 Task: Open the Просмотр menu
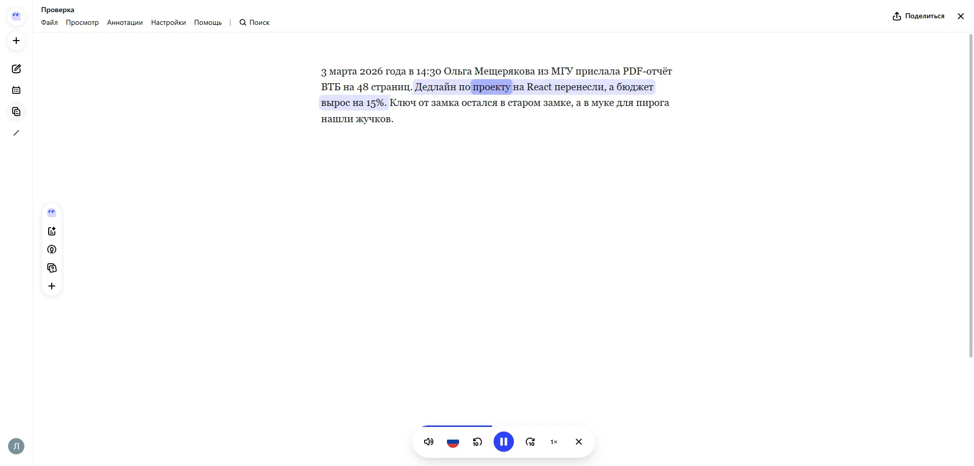click(82, 22)
